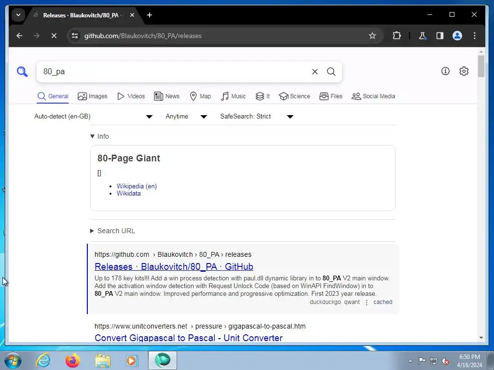Clear the search query with X
This screenshot has height=370, width=494.
[x=315, y=72]
